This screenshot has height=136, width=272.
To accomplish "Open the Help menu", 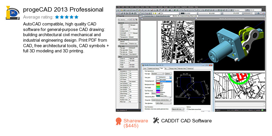I will (196, 7).
